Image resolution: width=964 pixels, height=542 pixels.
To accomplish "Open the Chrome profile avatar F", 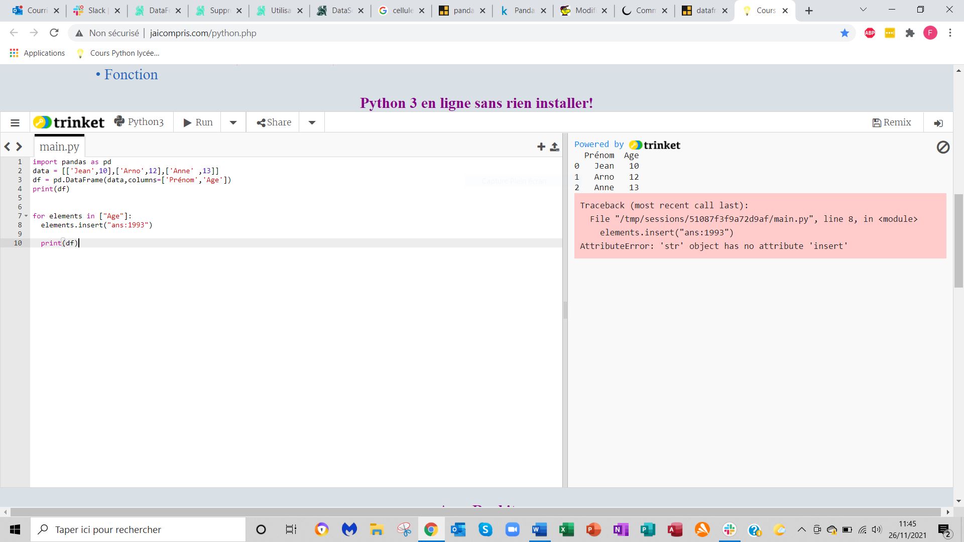I will tap(930, 33).
